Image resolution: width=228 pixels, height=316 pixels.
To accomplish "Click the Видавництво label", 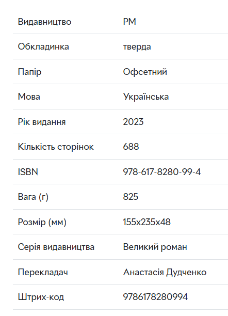I will tap(44, 22).
